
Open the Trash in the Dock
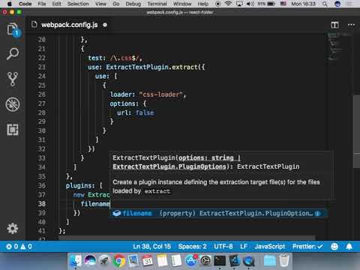coord(284,261)
